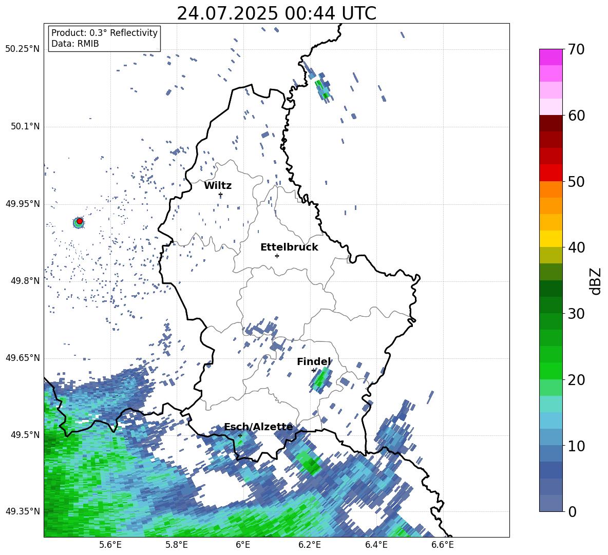Click the 6.6°E longitude label
The height and width of the screenshot is (555, 608).
[x=443, y=545]
